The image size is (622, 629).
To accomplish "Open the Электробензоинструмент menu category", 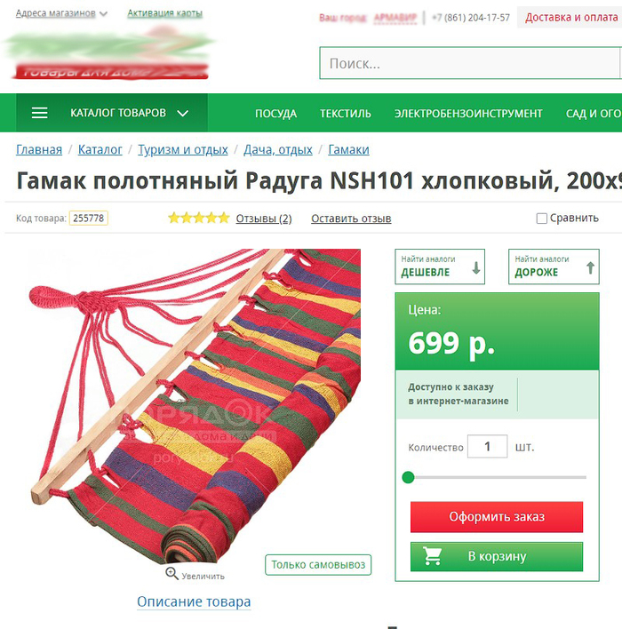I will click(x=468, y=114).
